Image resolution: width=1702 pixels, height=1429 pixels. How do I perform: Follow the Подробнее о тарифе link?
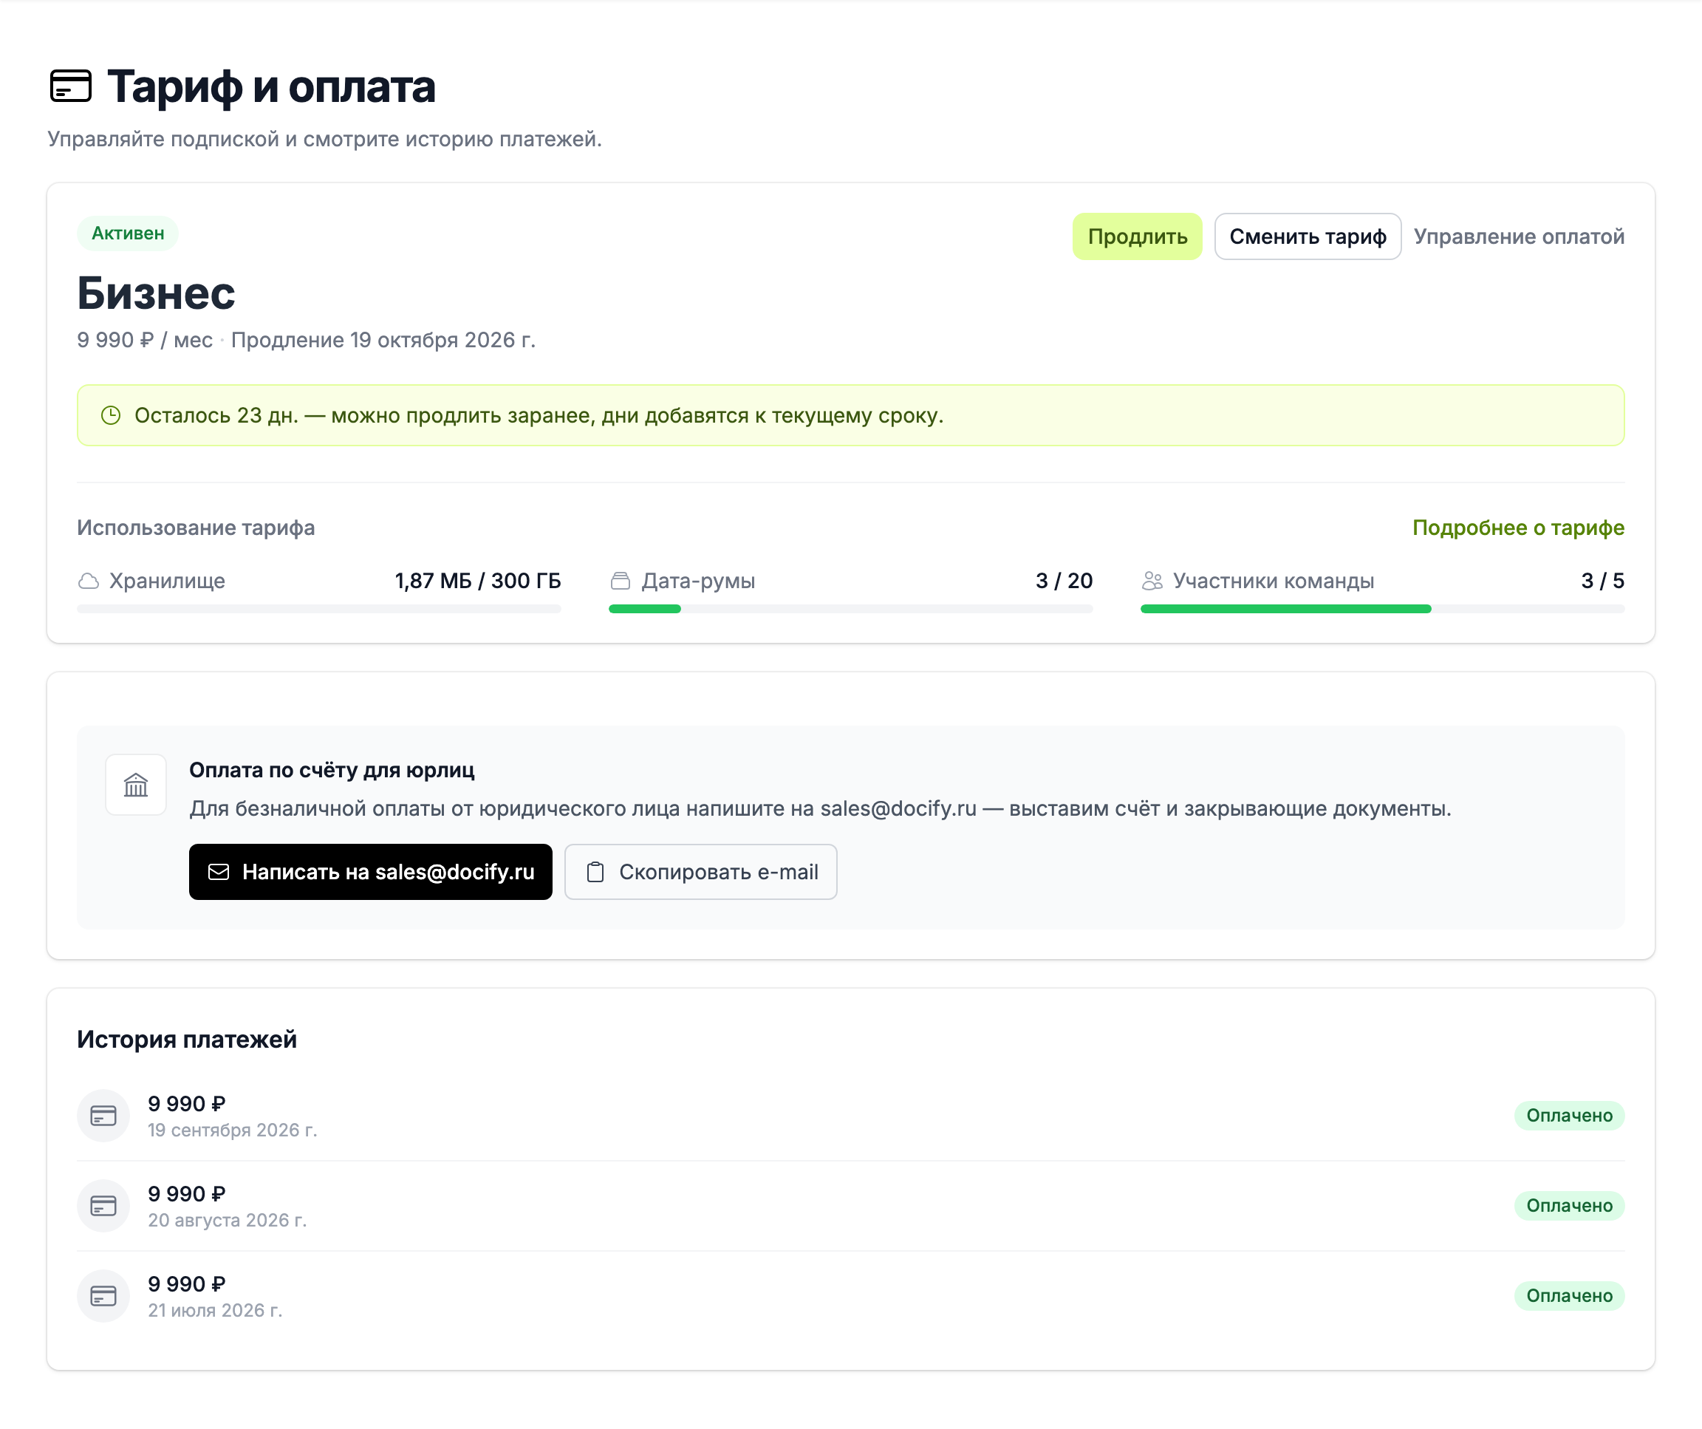pos(1518,528)
